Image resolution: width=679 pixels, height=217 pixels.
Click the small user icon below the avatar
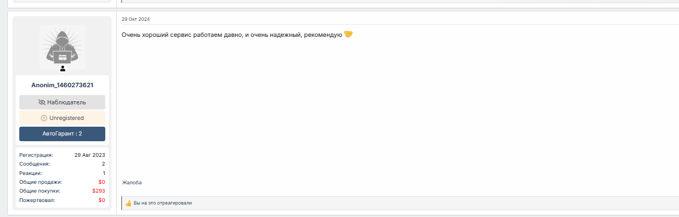pos(63,69)
